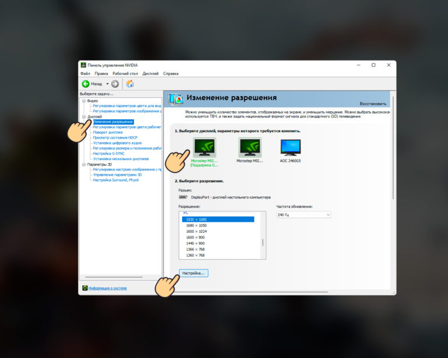This screenshot has height=358, width=448.
Task: Open Регулировка параметров цвета для видео
Action: coord(127,106)
